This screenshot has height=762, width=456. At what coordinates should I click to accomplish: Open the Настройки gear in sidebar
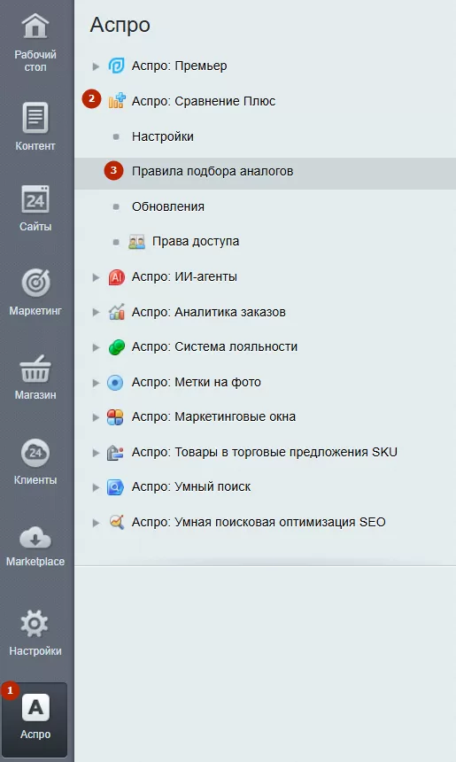(35, 624)
